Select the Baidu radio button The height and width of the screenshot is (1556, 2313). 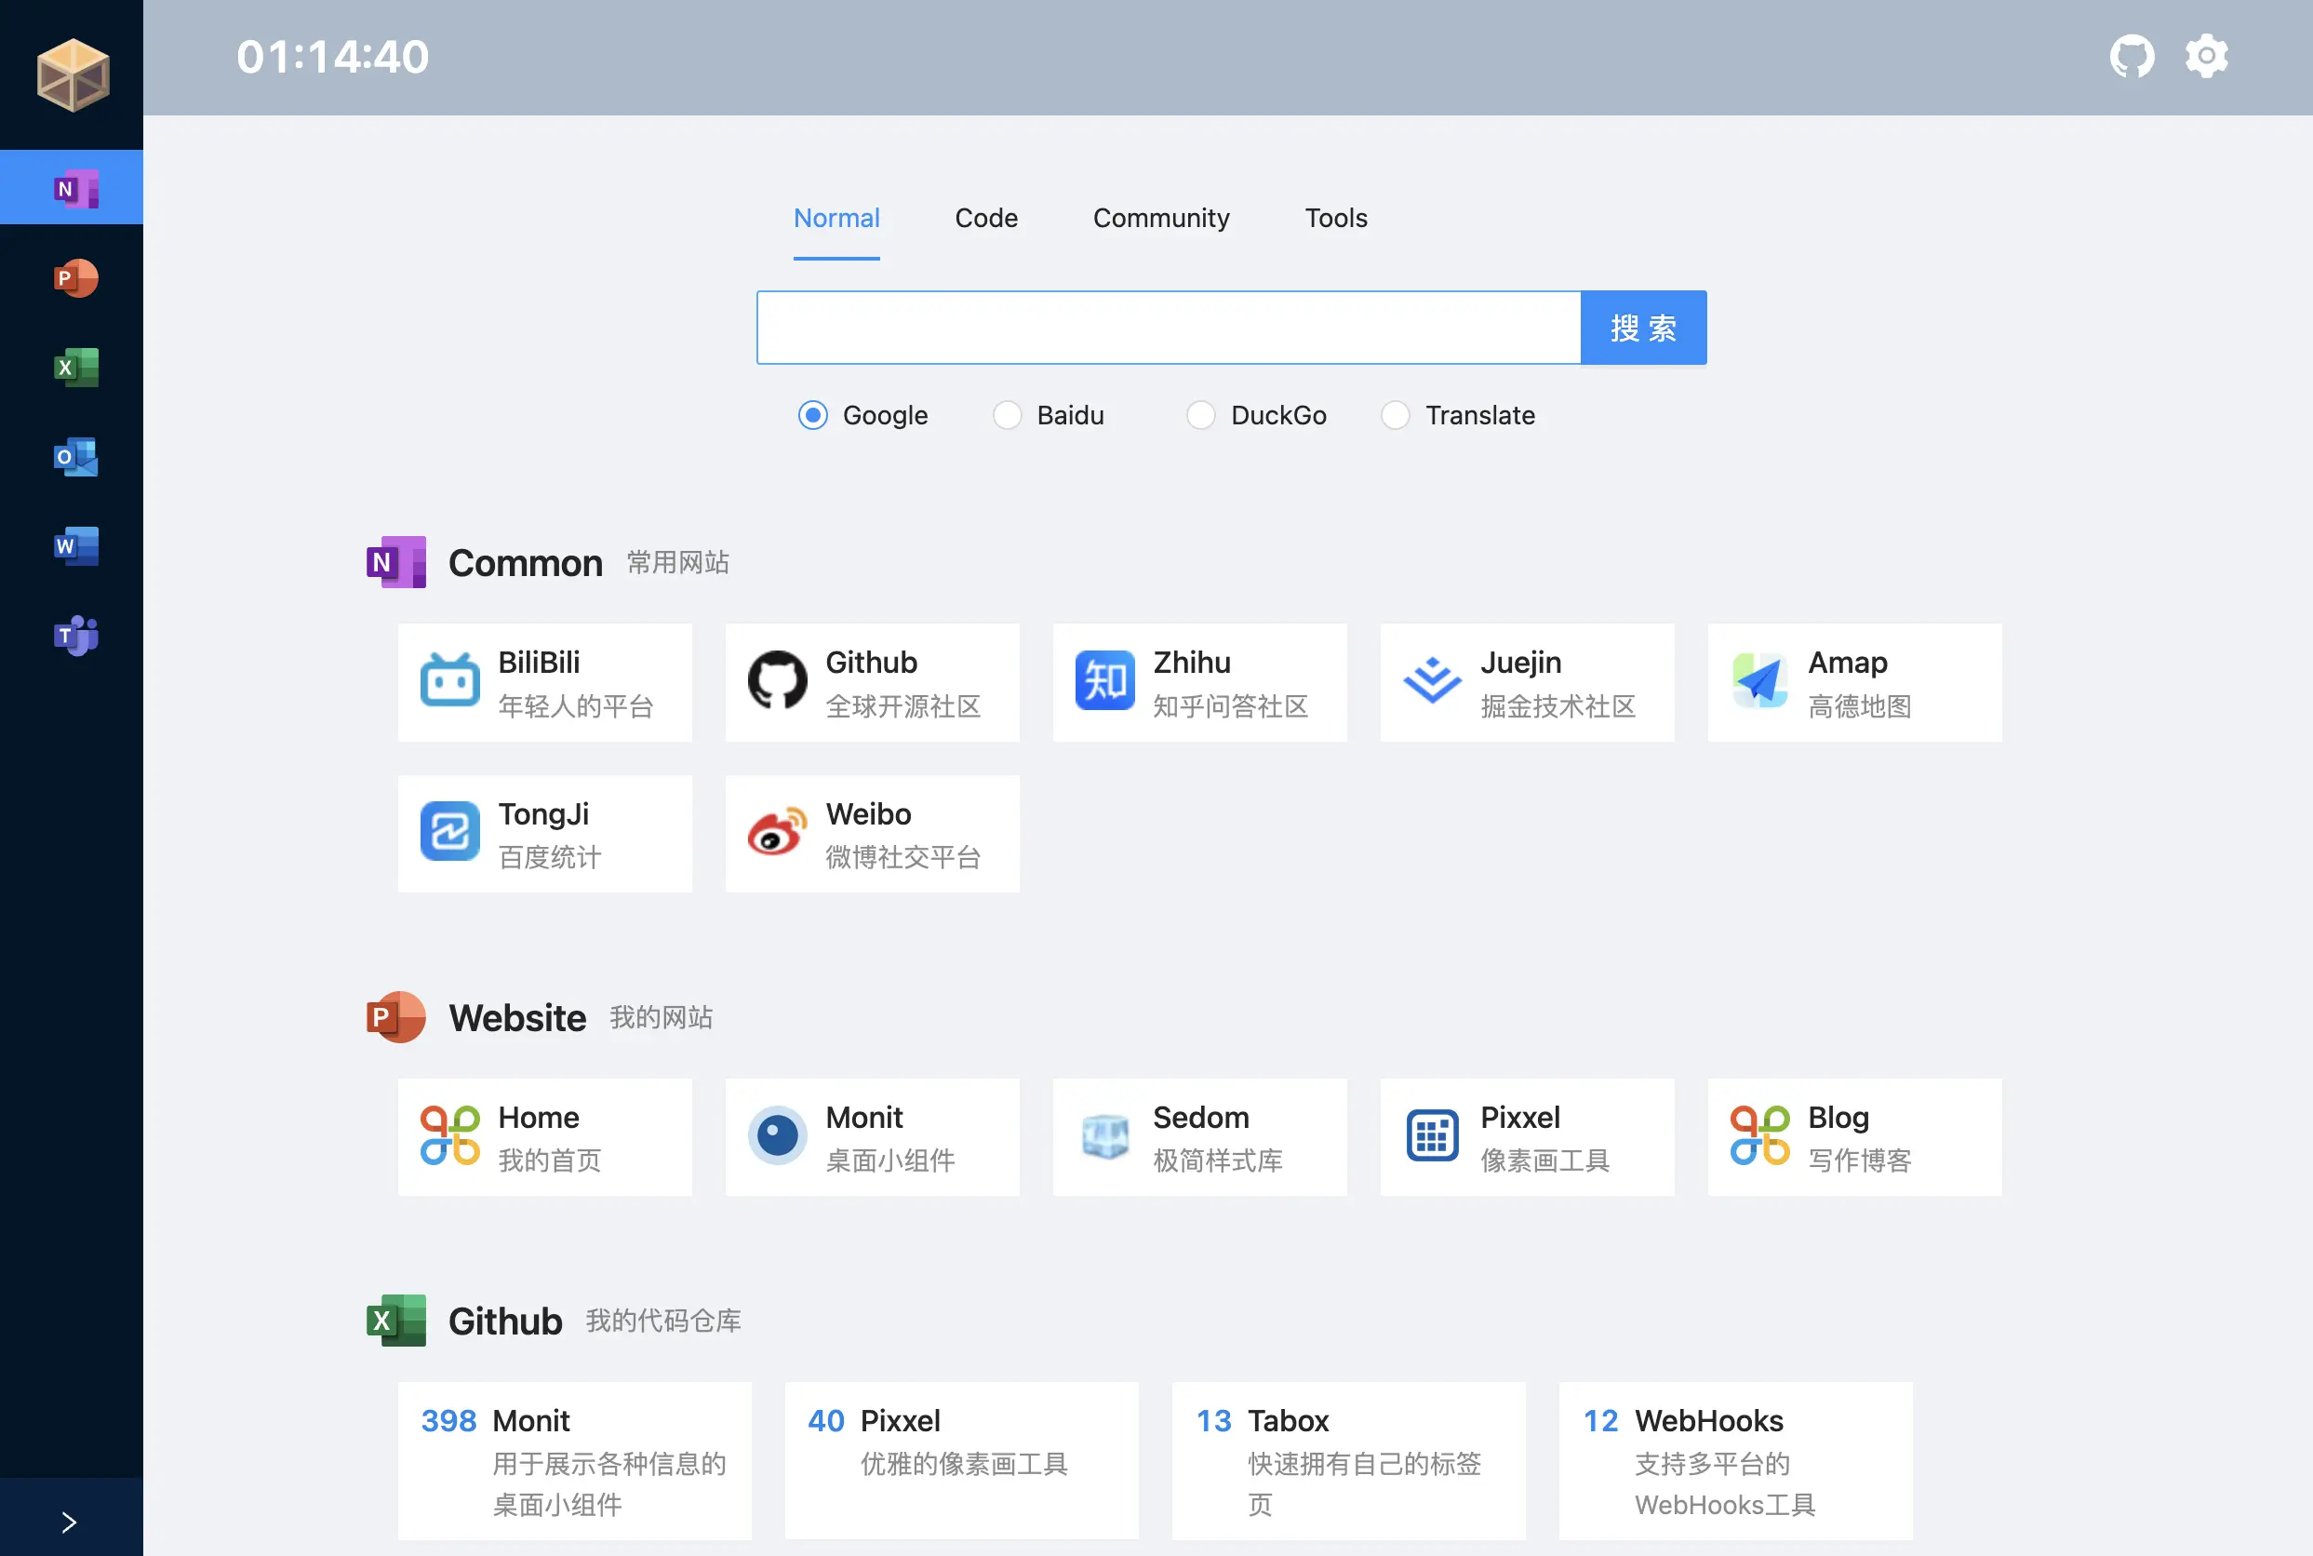tap(1007, 415)
